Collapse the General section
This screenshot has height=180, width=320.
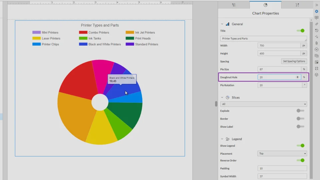point(222,24)
